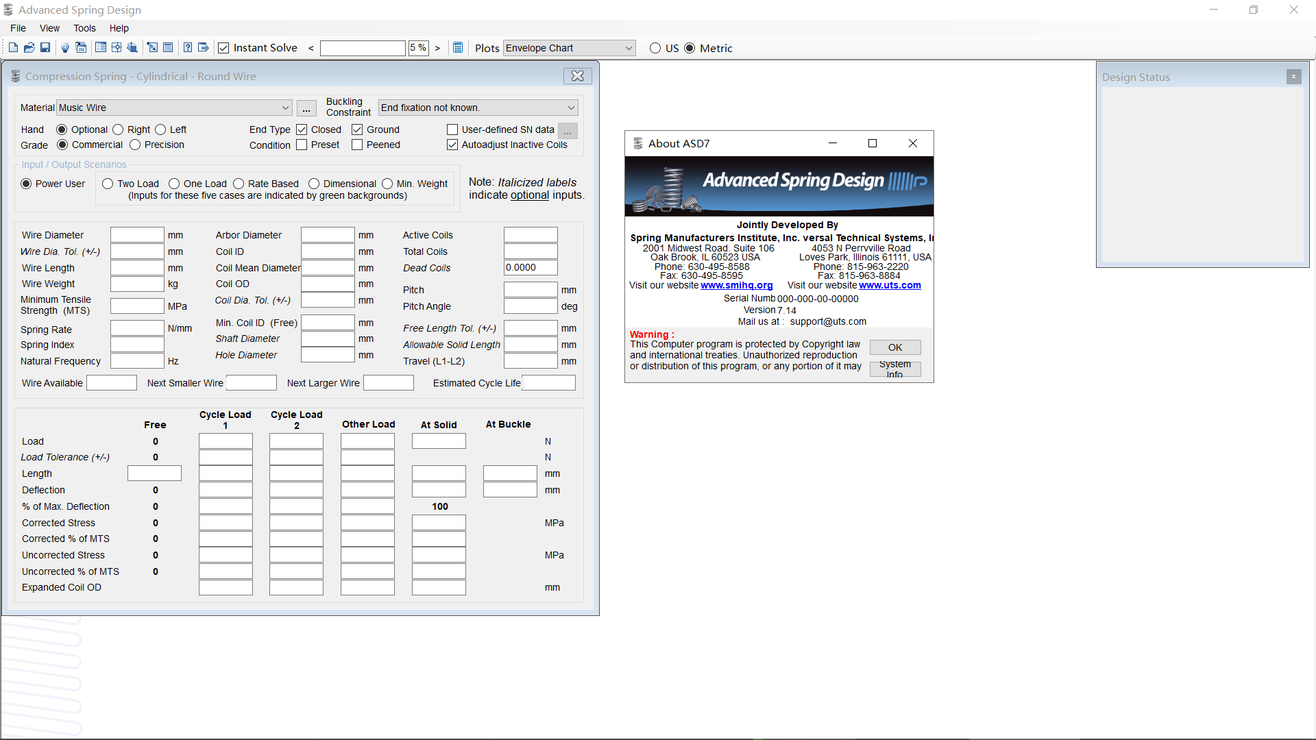
Task: Select the Left hand radio button
Action: point(160,129)
